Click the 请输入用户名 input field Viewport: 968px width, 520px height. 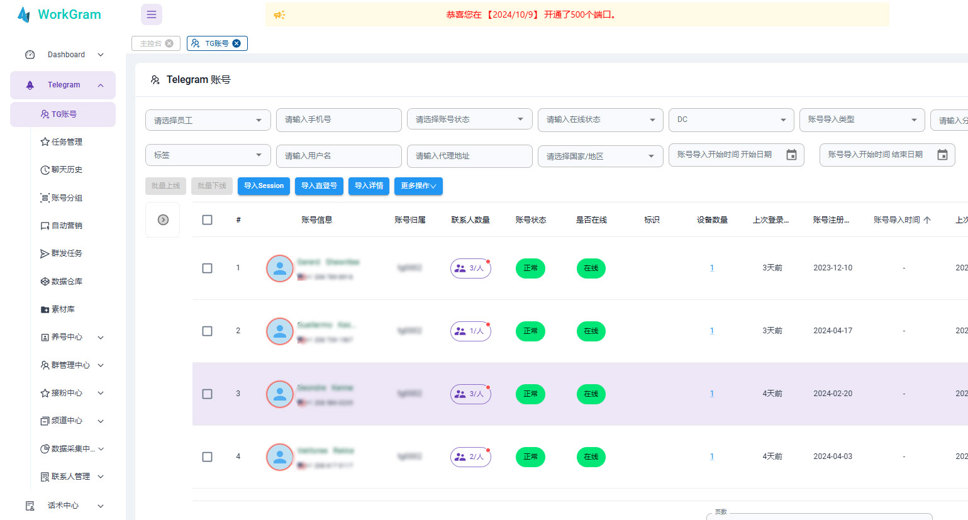(x=339, y=156)
